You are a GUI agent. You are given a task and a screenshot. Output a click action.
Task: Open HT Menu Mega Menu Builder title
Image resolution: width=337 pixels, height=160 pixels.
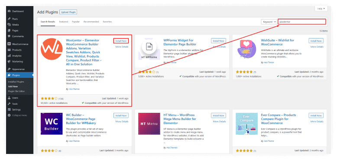coord(180,119)
